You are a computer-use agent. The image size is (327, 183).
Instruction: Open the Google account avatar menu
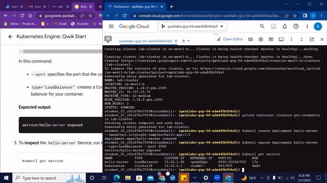(x=318, y=26)
